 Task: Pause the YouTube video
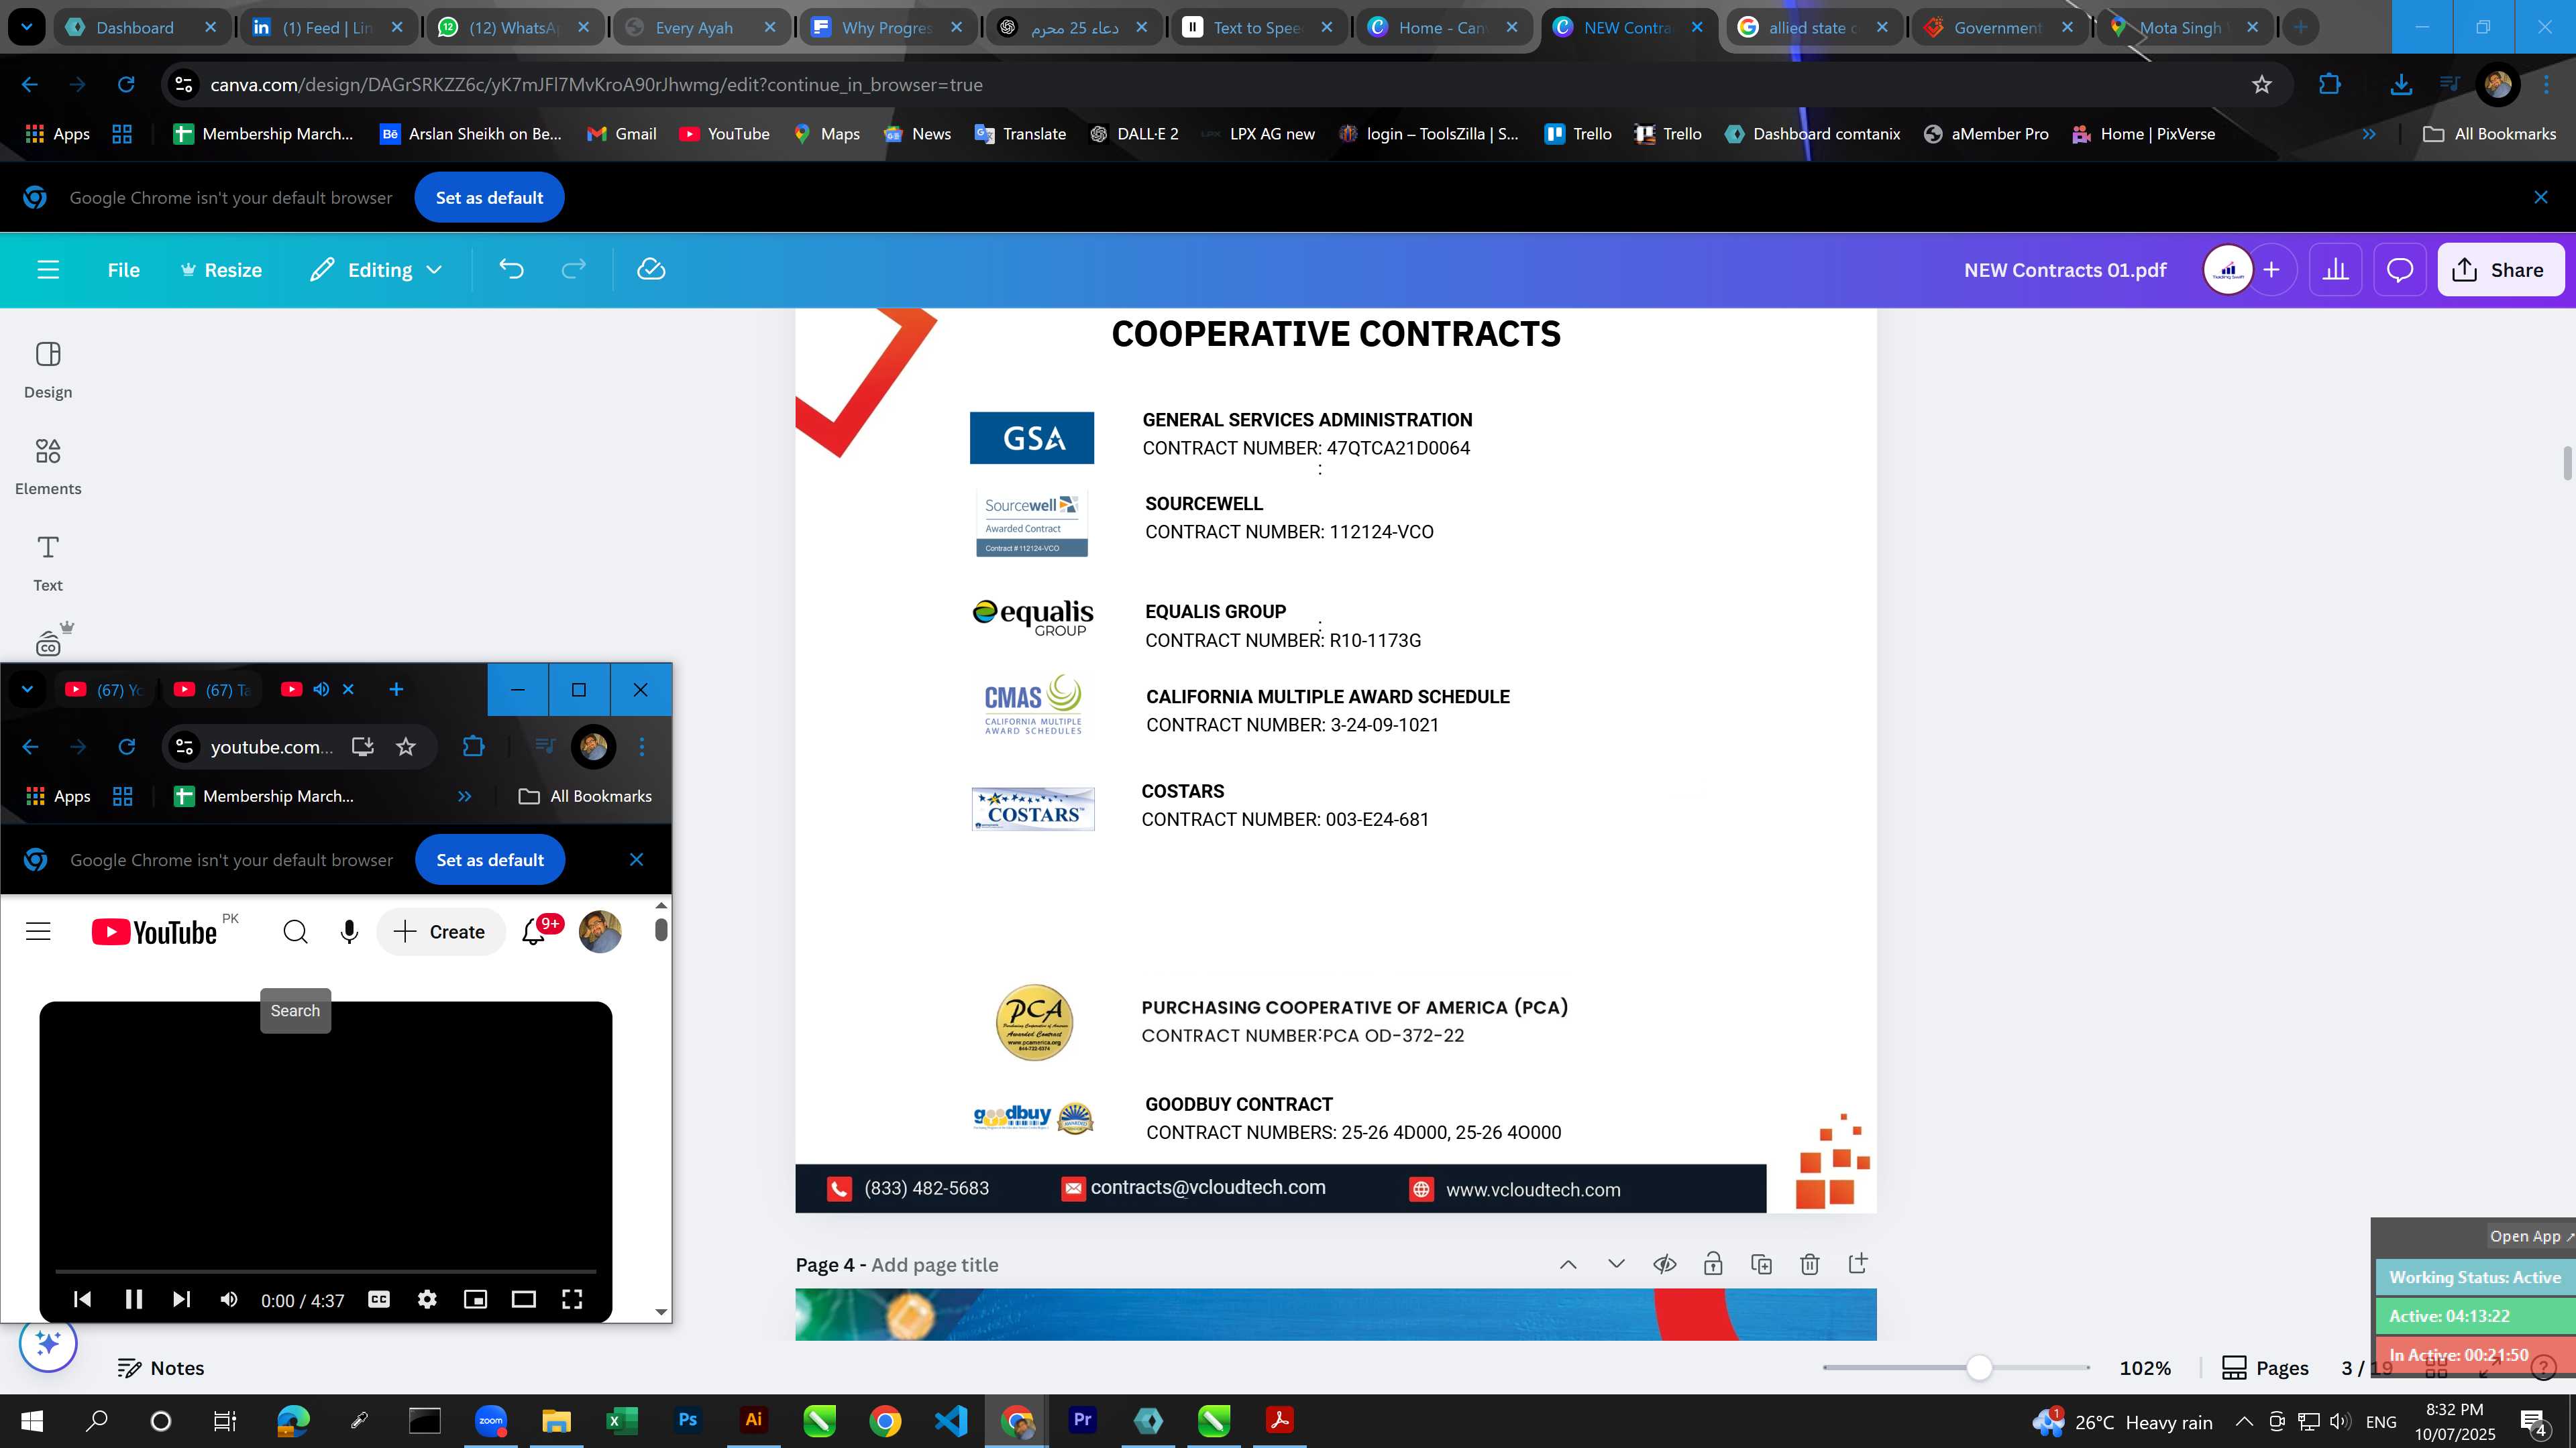133,1299
